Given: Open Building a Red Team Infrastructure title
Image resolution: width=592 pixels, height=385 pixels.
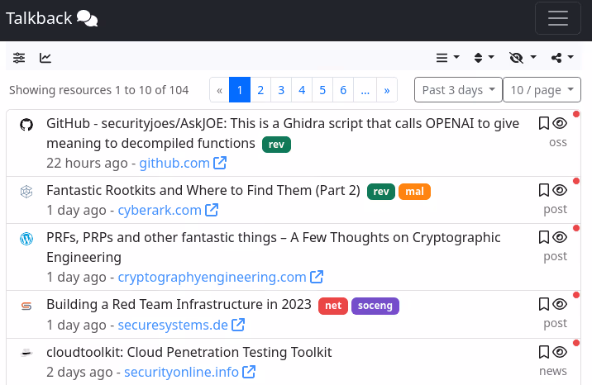Looking at the screenshot, I should (x=179, y=304).
